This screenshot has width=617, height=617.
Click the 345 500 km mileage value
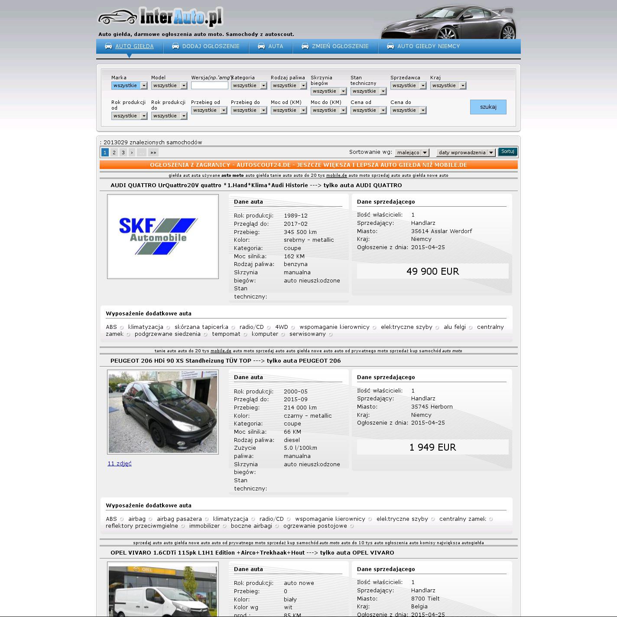coord(300,232)
